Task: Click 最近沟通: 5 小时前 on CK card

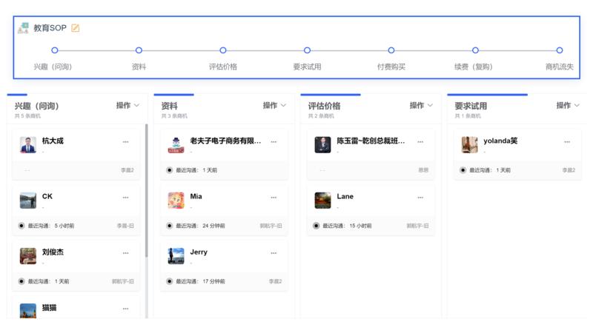Action: point(51,226)
